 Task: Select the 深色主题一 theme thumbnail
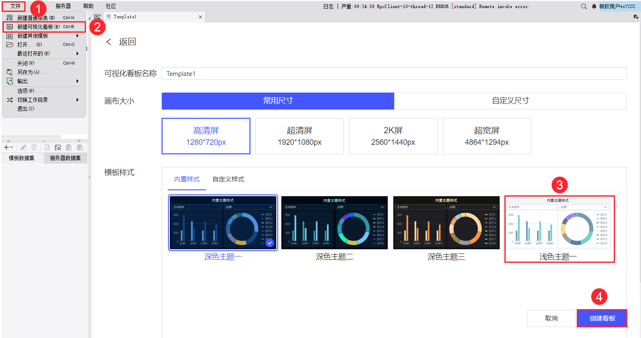tap(223, 223)
